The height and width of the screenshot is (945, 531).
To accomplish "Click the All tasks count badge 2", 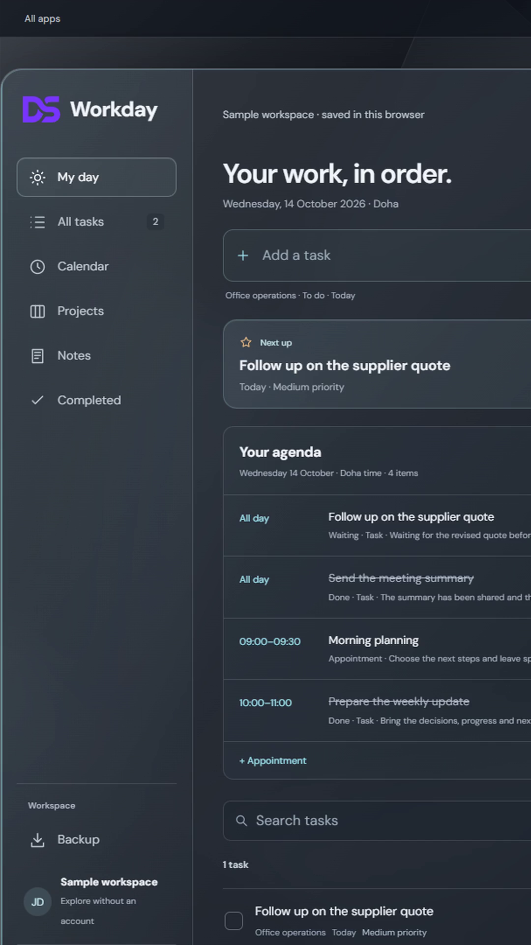I will [155, 222].
